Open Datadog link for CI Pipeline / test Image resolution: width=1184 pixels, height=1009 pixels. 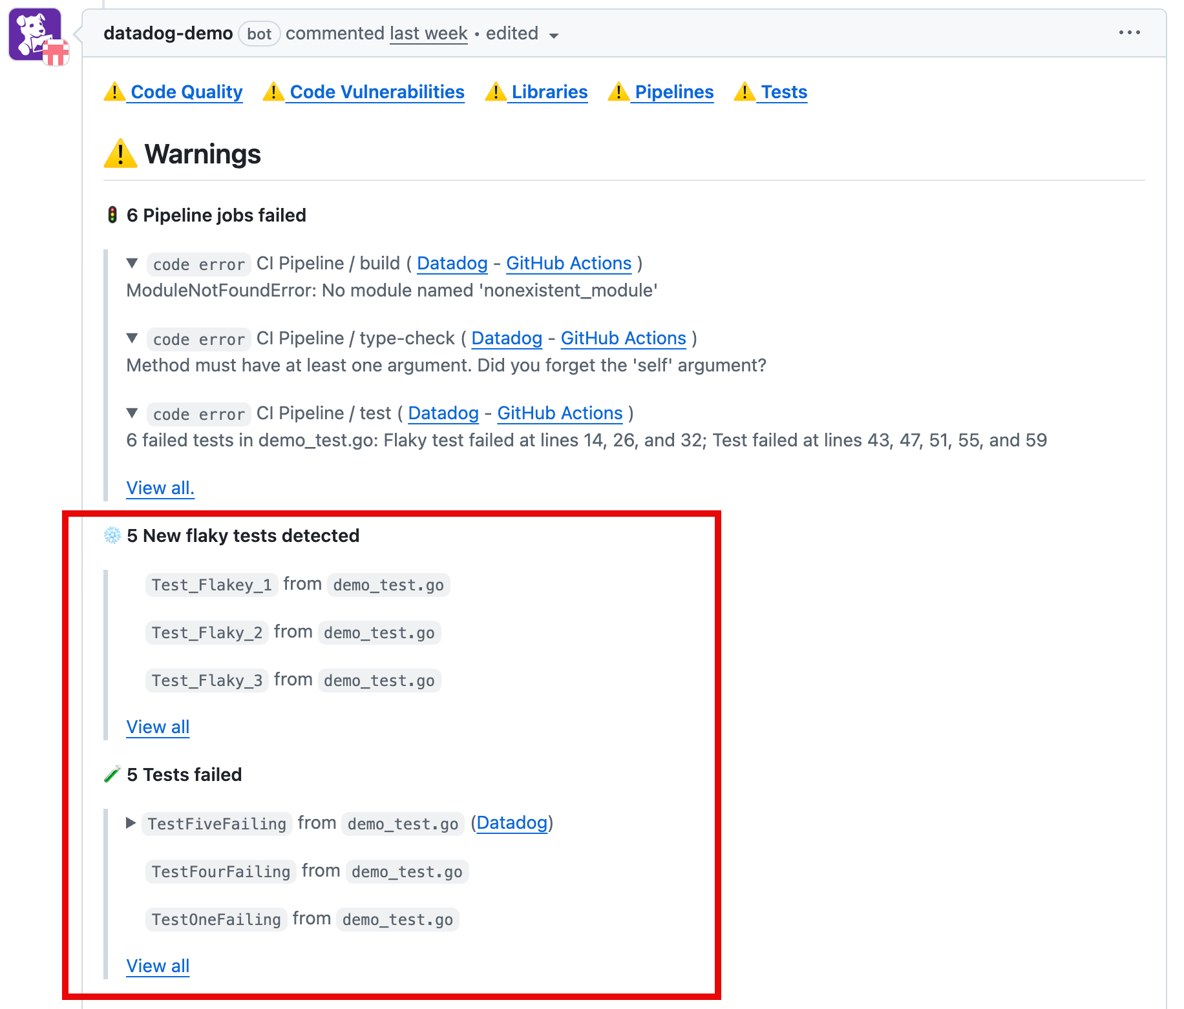point(443,413)
